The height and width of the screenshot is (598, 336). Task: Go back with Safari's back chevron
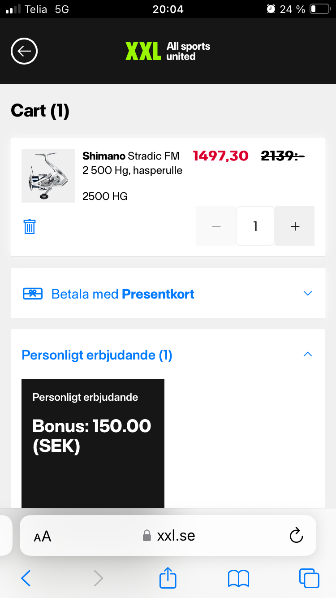pos(26,578)
